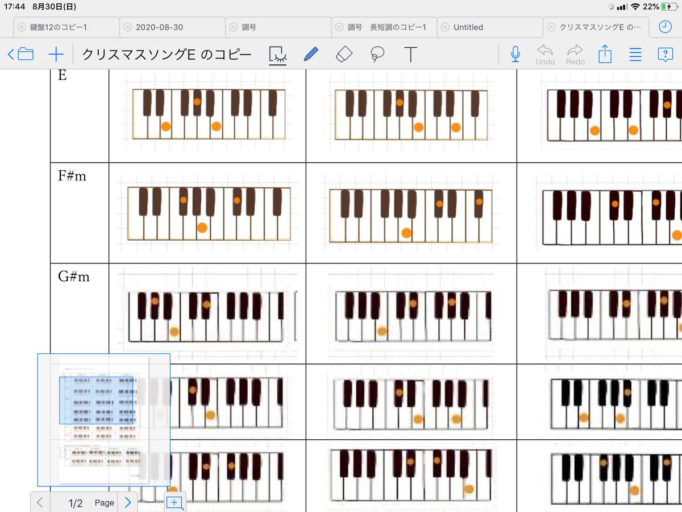
Task: Choose the Lasso selection tool
Action: 377,54
